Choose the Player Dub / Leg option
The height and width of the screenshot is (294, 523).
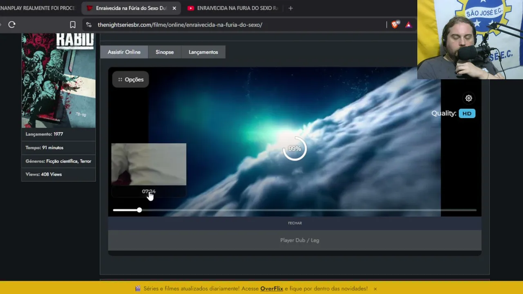[295, 240]
